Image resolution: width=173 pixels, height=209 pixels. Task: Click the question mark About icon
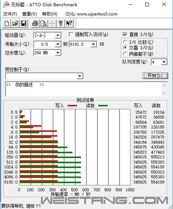(61, 24)
